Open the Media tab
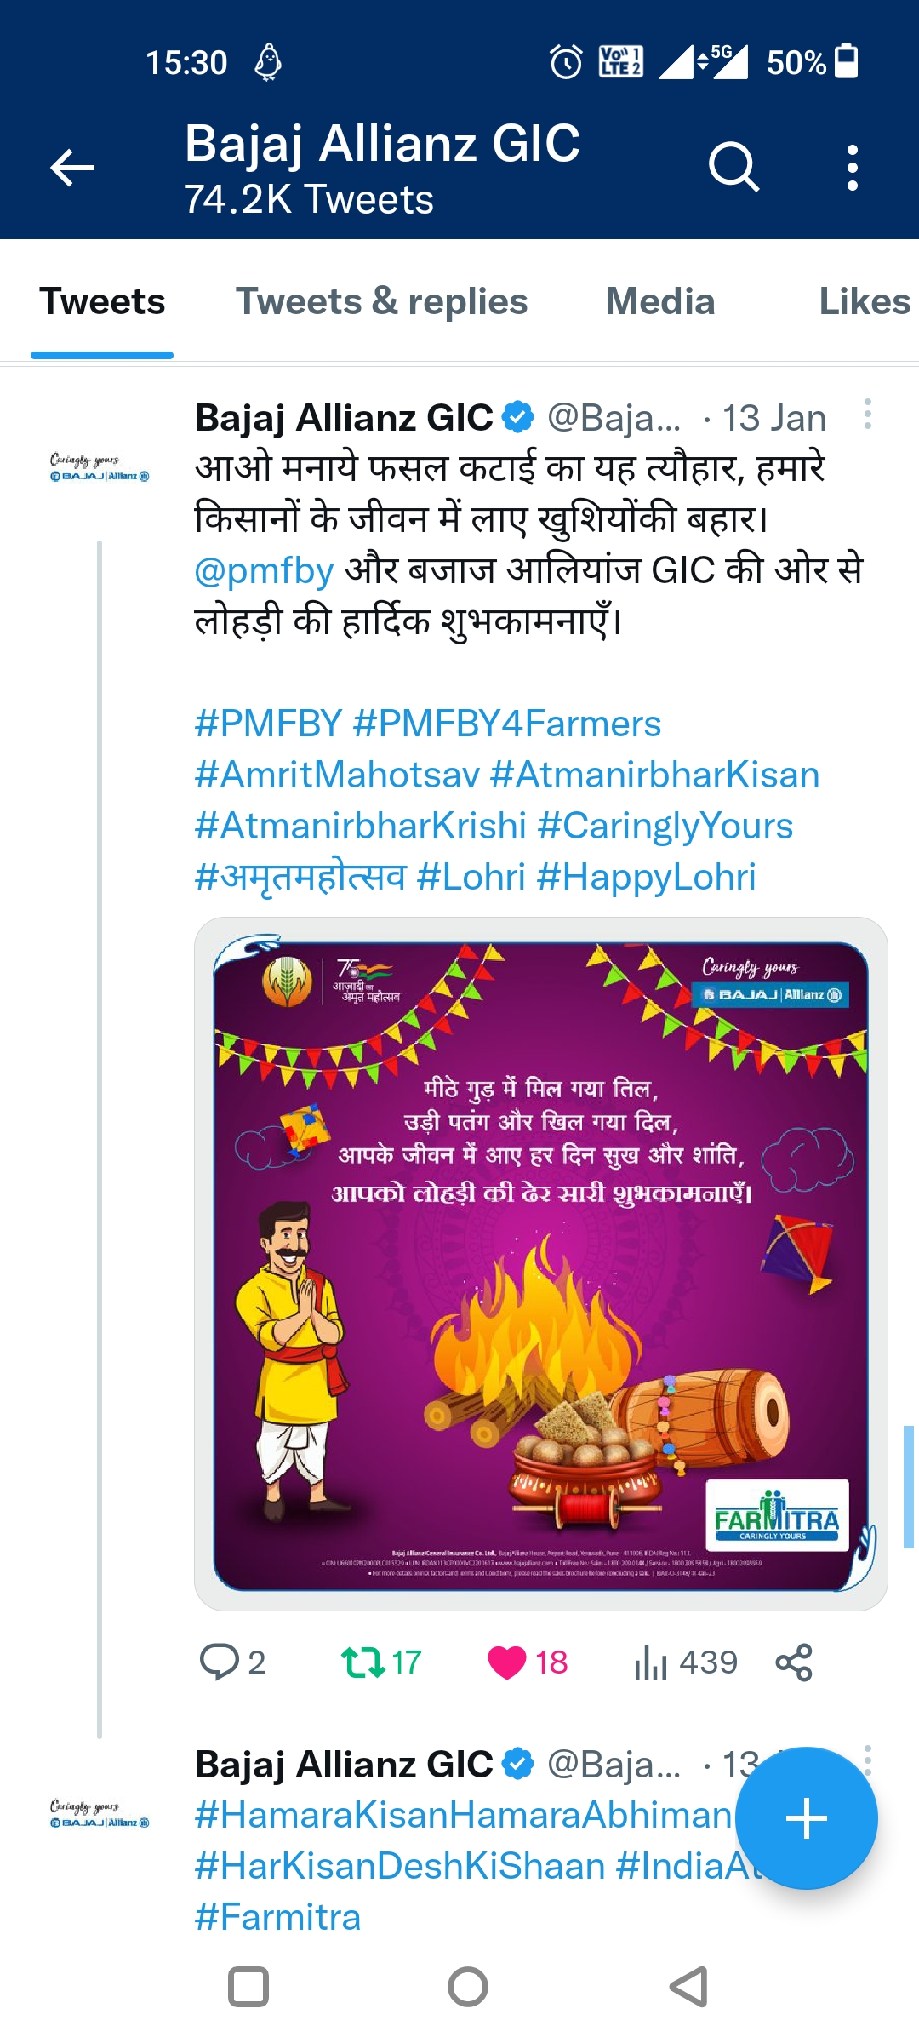The image size is (919, 2043). [x=659, y=302]
